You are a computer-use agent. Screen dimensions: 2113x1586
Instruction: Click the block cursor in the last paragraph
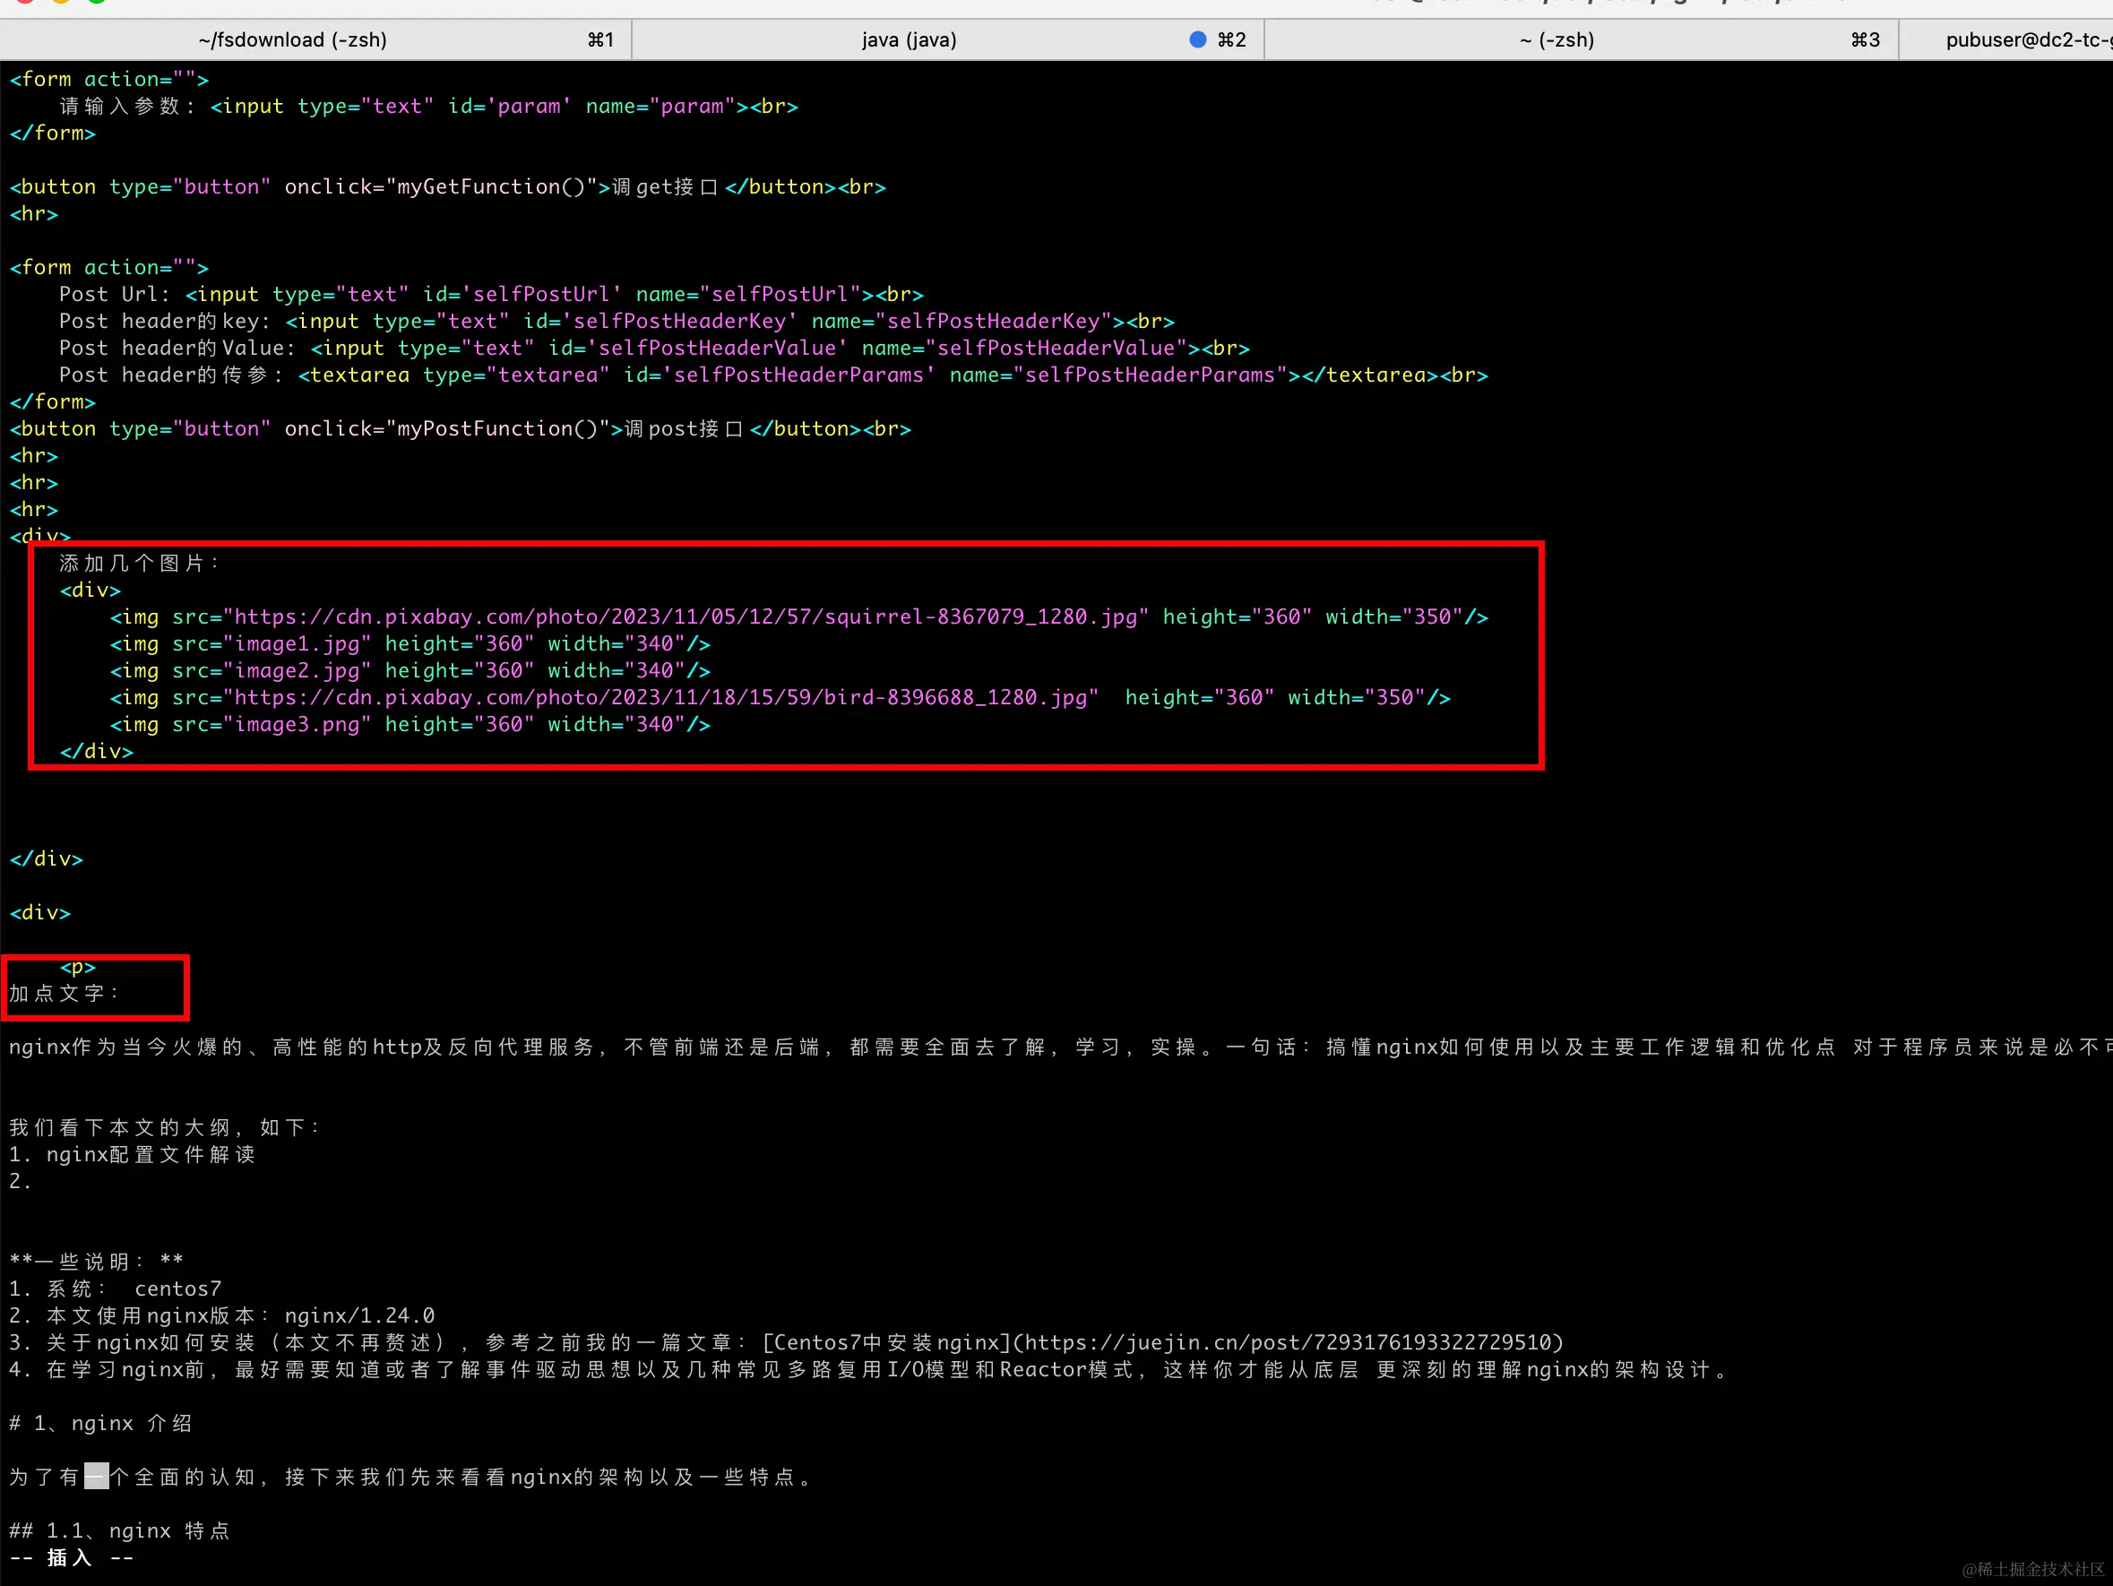pyautogui.click(x=96, y=1476)
